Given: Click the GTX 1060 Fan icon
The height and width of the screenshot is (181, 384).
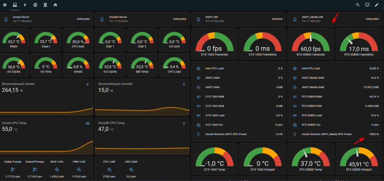Looking at the screenshot, I should tap(199, 125).
